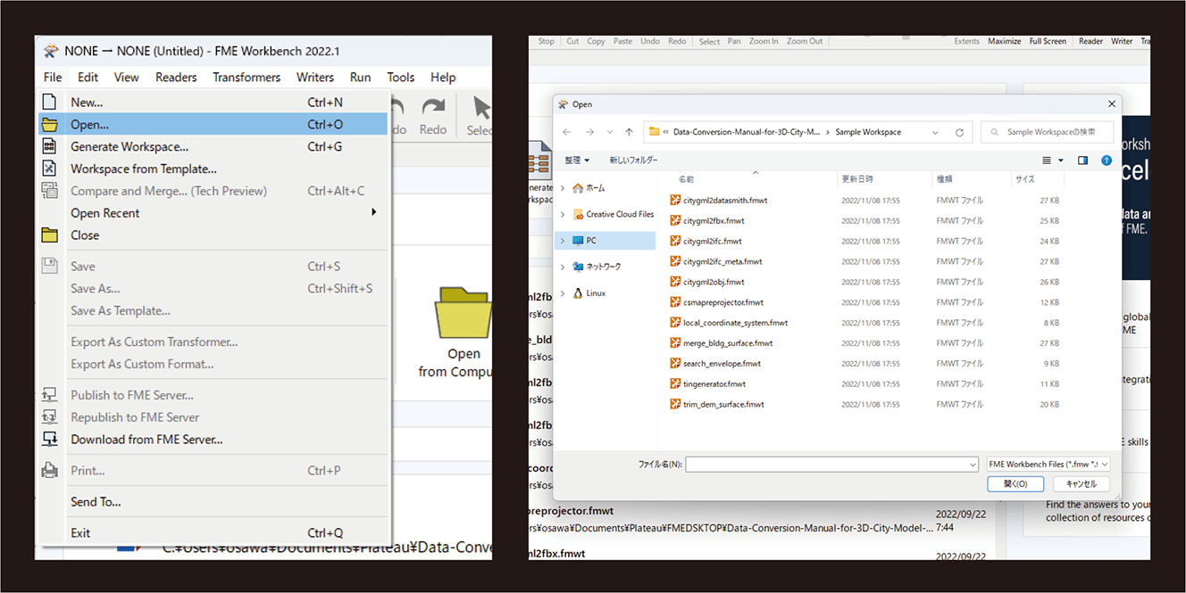Open the Writers menu
The image size is (1186, 593).
pos(315,78)
